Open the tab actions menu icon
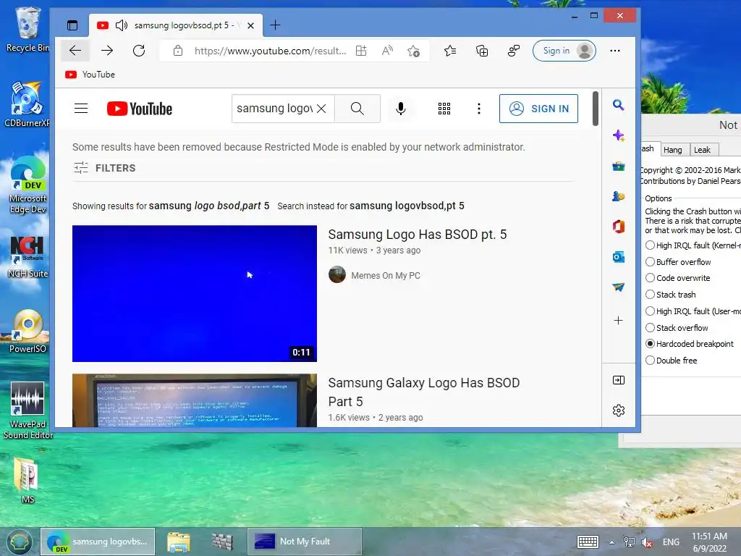This screenshot has height=556, width=741. pos(72,25)
